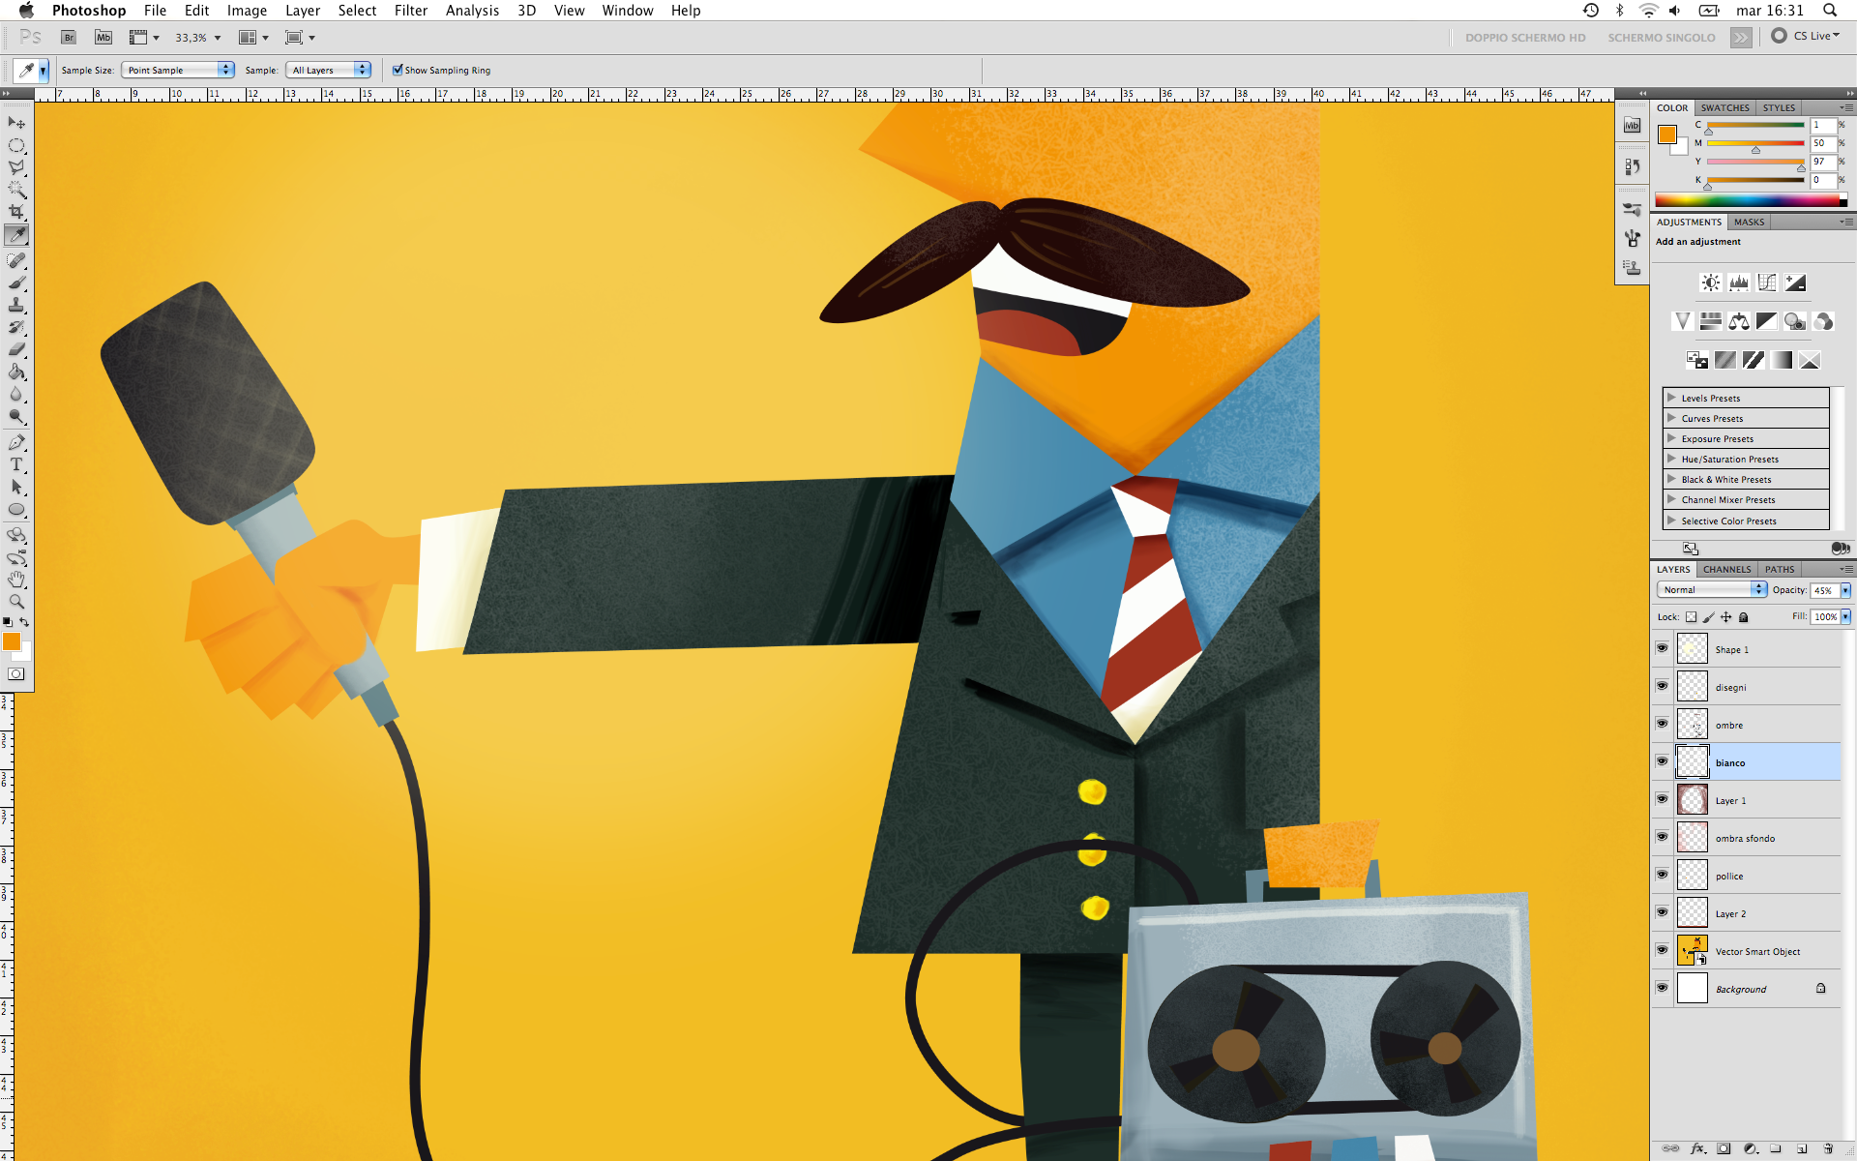This screenshot has width=1857, height=1161.
Task: Select the Paint Bucket tool
Action: point(16,372)
